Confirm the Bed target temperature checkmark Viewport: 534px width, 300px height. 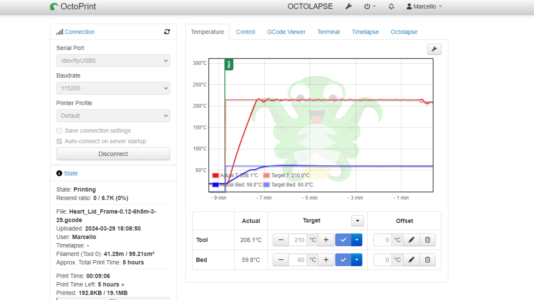point(343,259)
